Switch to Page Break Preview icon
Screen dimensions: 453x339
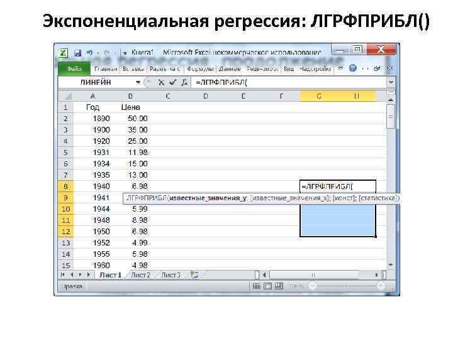click(279, 286)
